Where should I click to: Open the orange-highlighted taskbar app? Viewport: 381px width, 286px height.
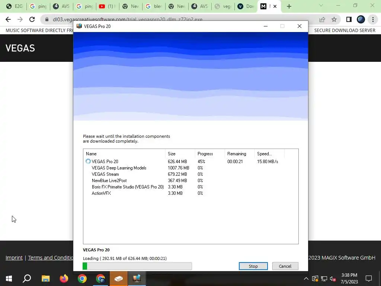(119, 279)
